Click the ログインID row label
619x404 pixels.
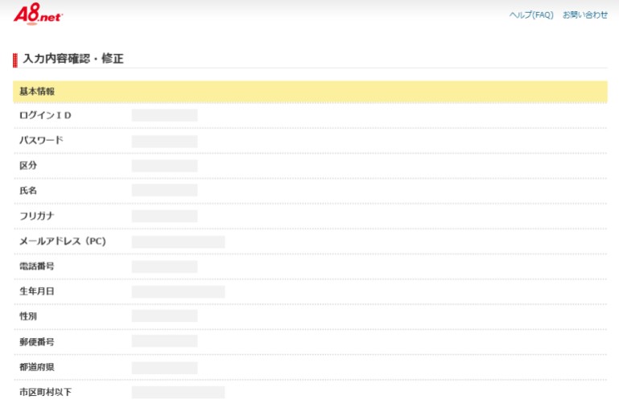pos(45,115)
